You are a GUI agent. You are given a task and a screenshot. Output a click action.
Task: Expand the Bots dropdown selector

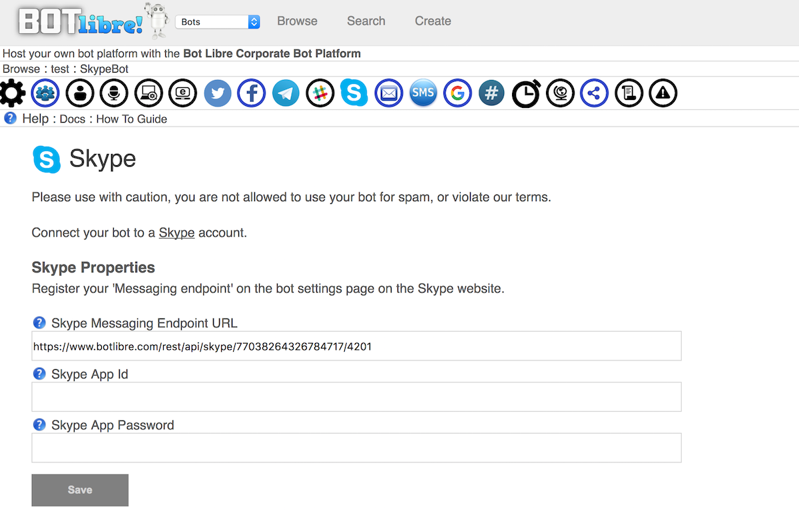click(217, 22)
